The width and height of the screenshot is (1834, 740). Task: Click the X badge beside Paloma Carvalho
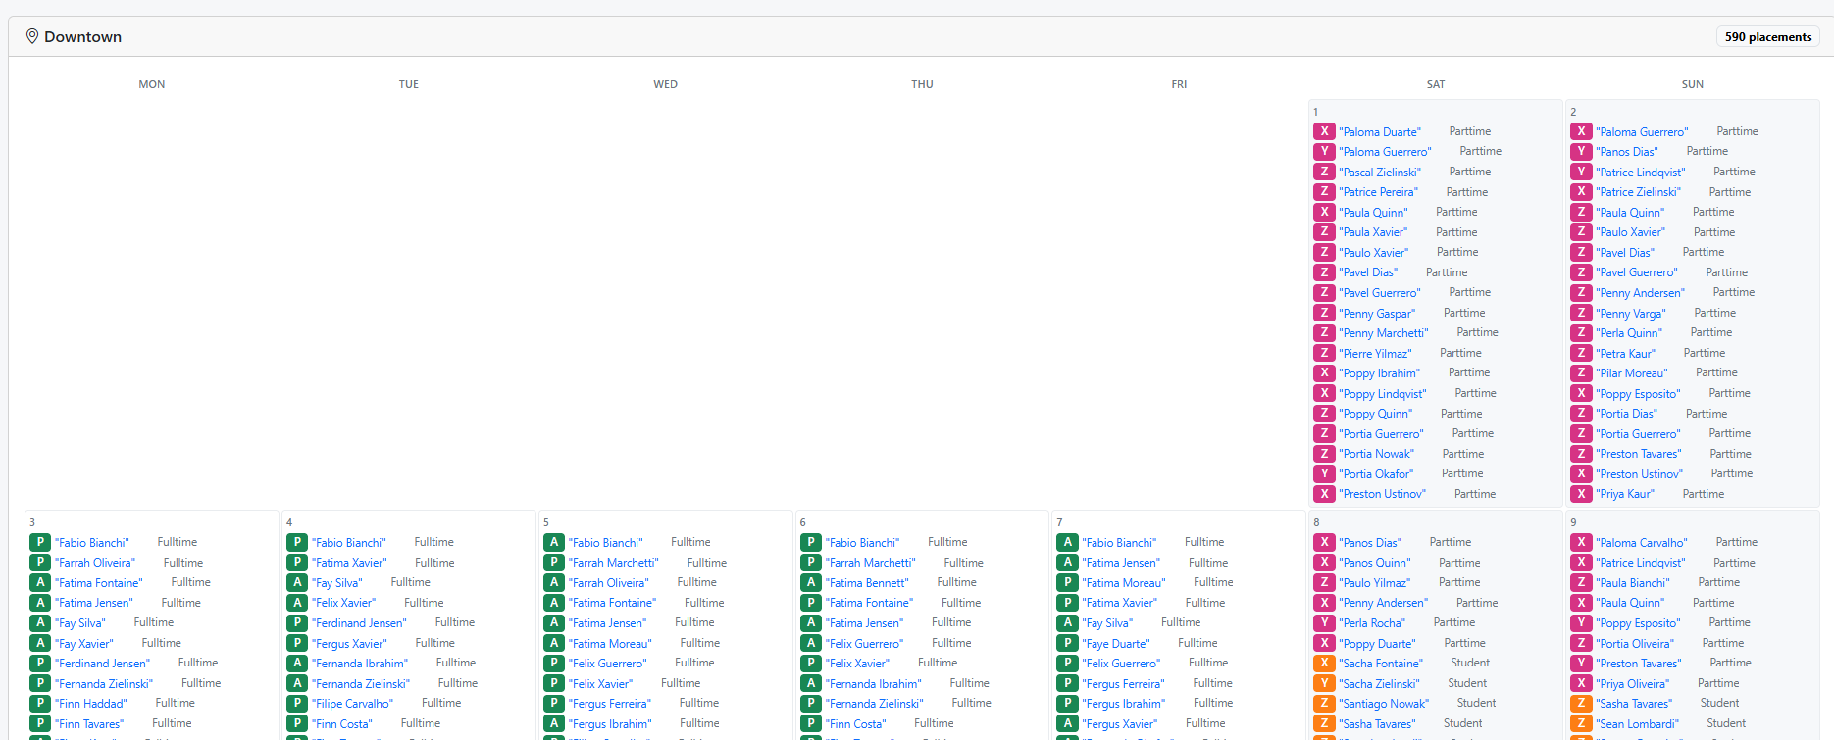(1581, 542)
